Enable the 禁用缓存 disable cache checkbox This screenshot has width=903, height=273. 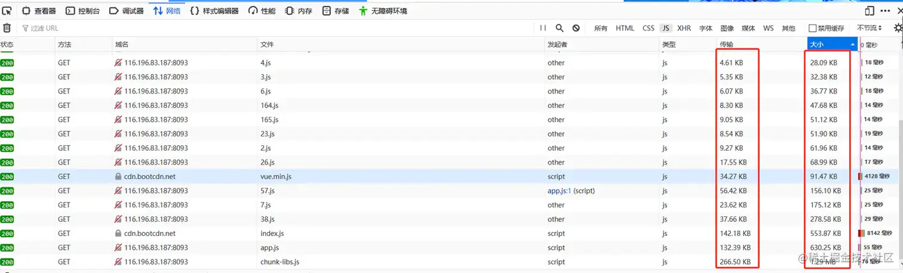tap(812, 28)
